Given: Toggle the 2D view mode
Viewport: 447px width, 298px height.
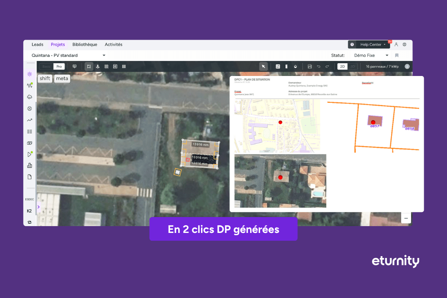Looking at the screenshot, I should click(342, 66).
